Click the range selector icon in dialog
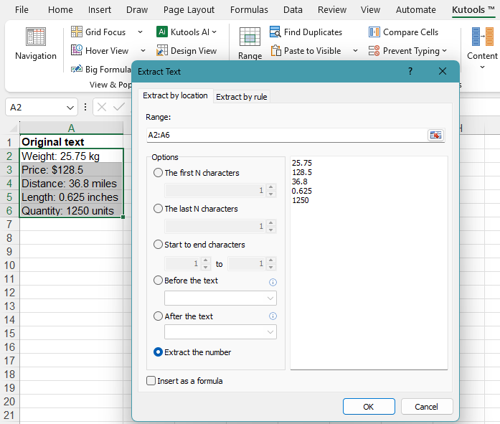The height and width of the screenshot is (424, 500). coord(435,135)
